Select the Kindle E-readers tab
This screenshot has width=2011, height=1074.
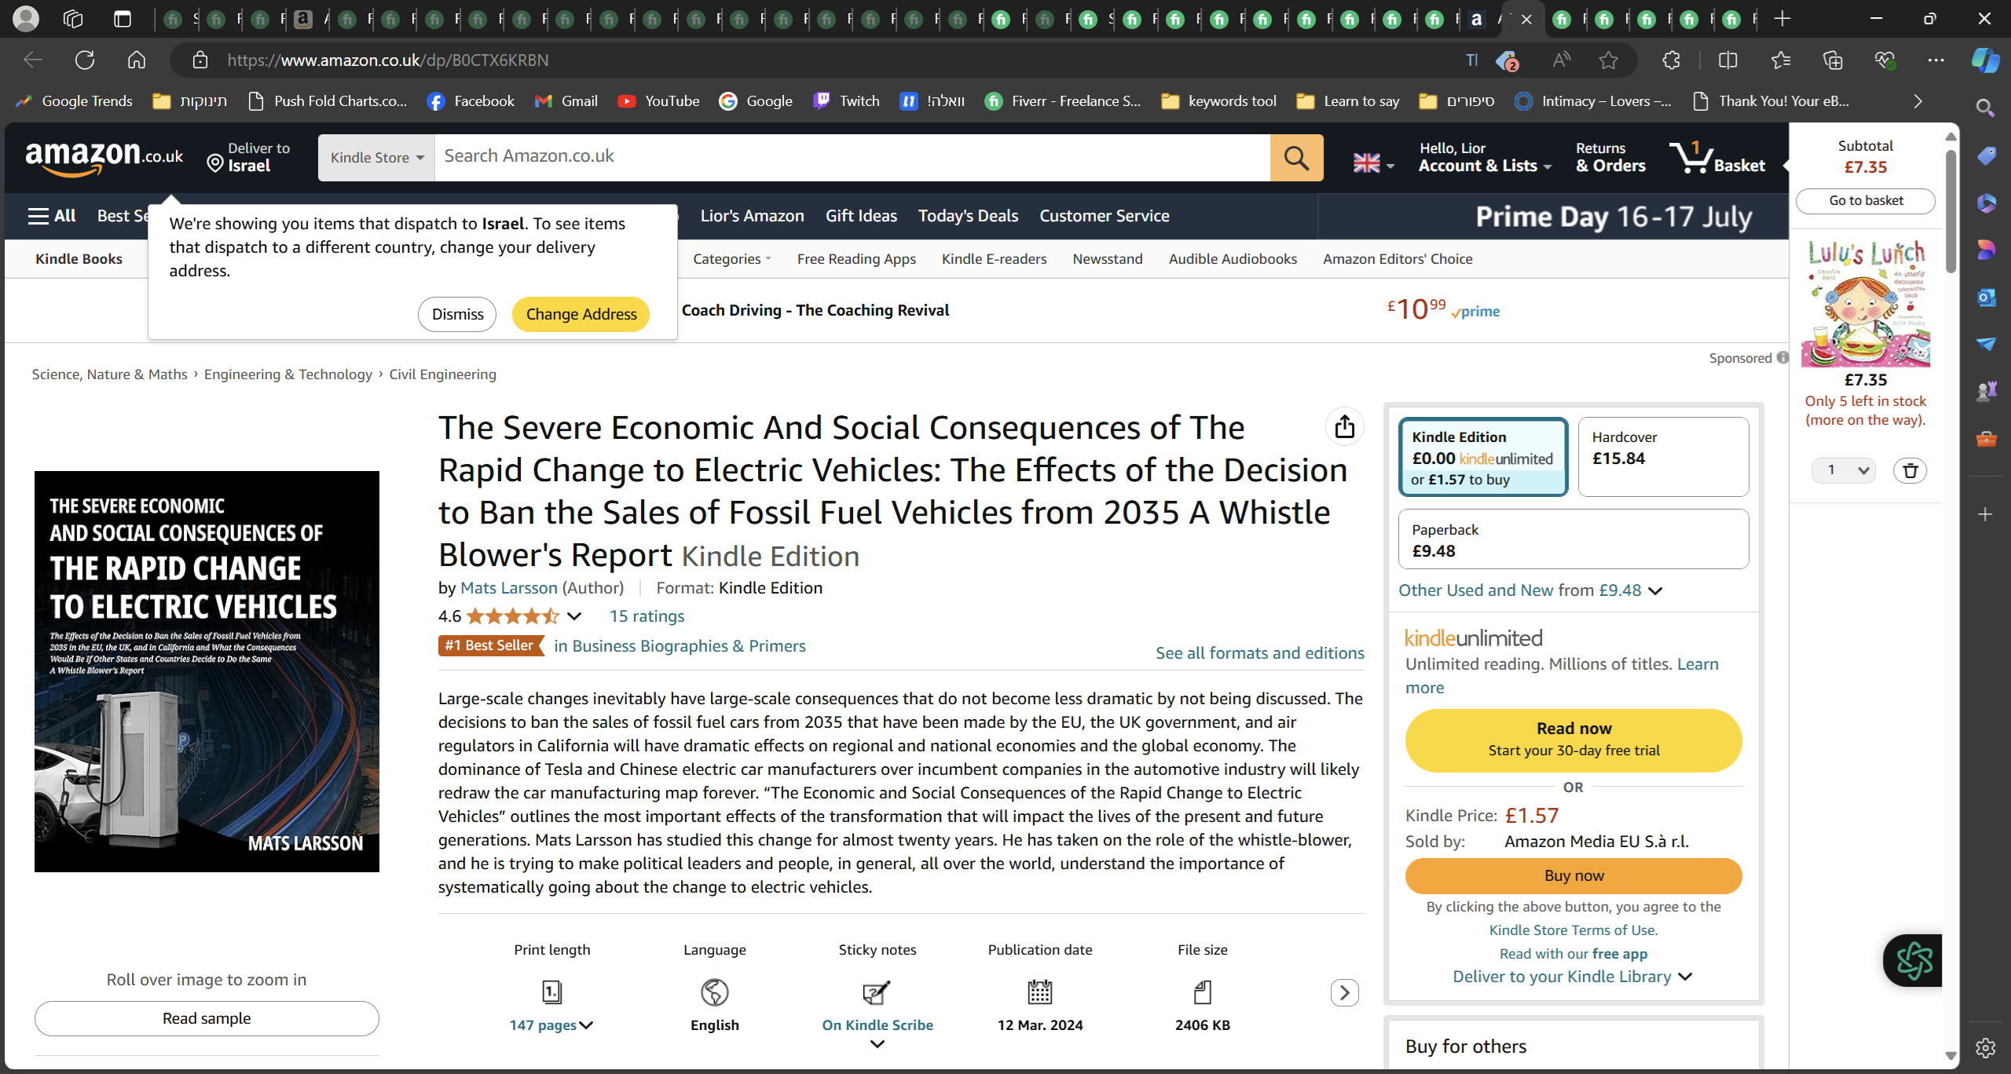click(x=994, y=259)
